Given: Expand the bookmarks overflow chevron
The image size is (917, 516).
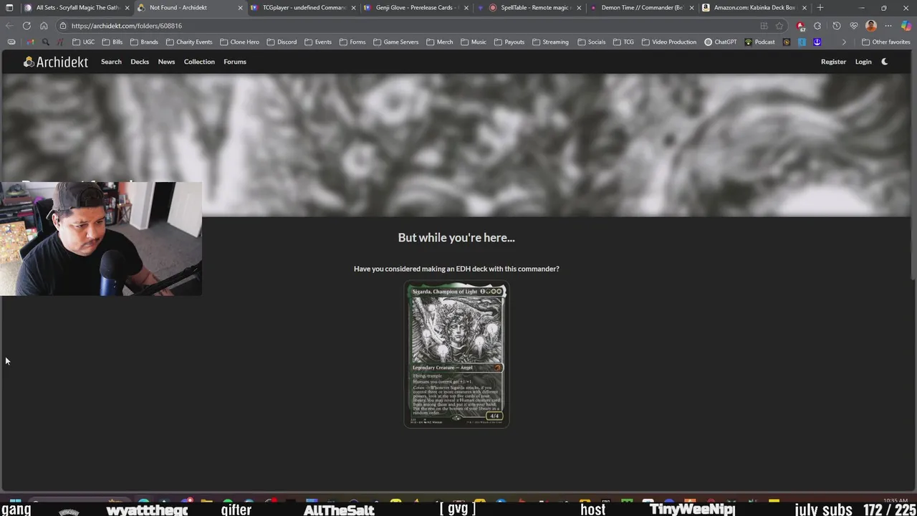Looking at the screenshot, I should (844, 42).
